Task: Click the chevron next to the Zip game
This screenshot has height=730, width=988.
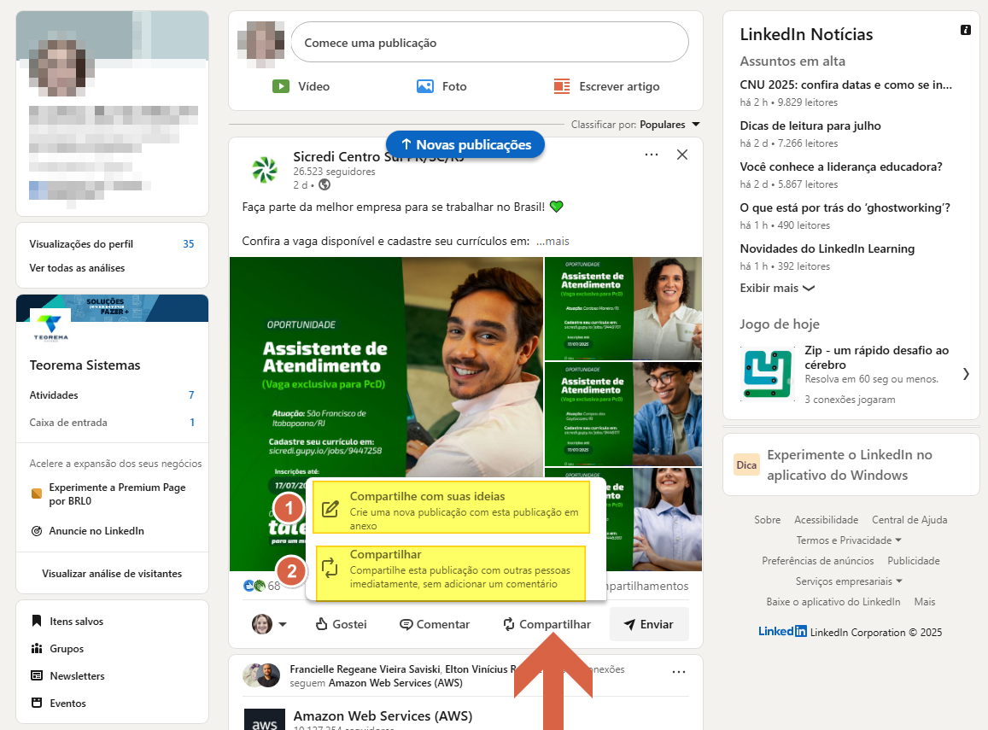Action: click(966, 374)
